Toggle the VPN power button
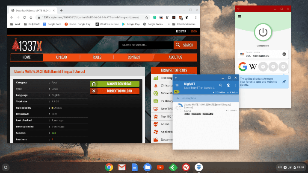This screenshot has height=173, width=308. tap(263, 33)
